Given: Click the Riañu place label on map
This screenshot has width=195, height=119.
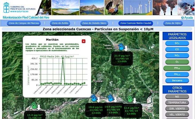Looking at the screenshot, I should click(150, 110).
